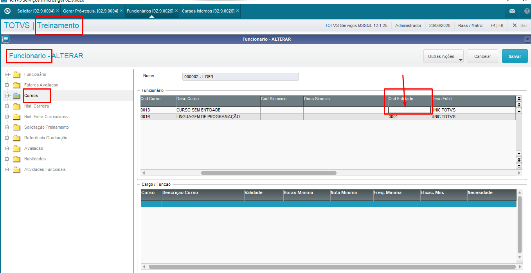Expand the Funcionário tree node
531x273 pixels.
6,74
